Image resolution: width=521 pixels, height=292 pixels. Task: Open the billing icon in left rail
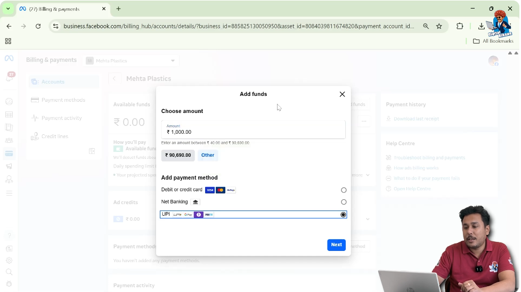click(9, 153)
